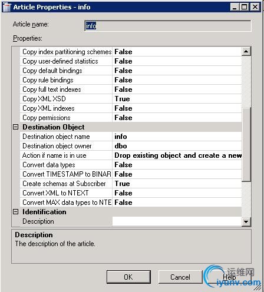The image size is (264, 292).
Task: Click the scroll down arrow of properties list
Action: (246, 222)
